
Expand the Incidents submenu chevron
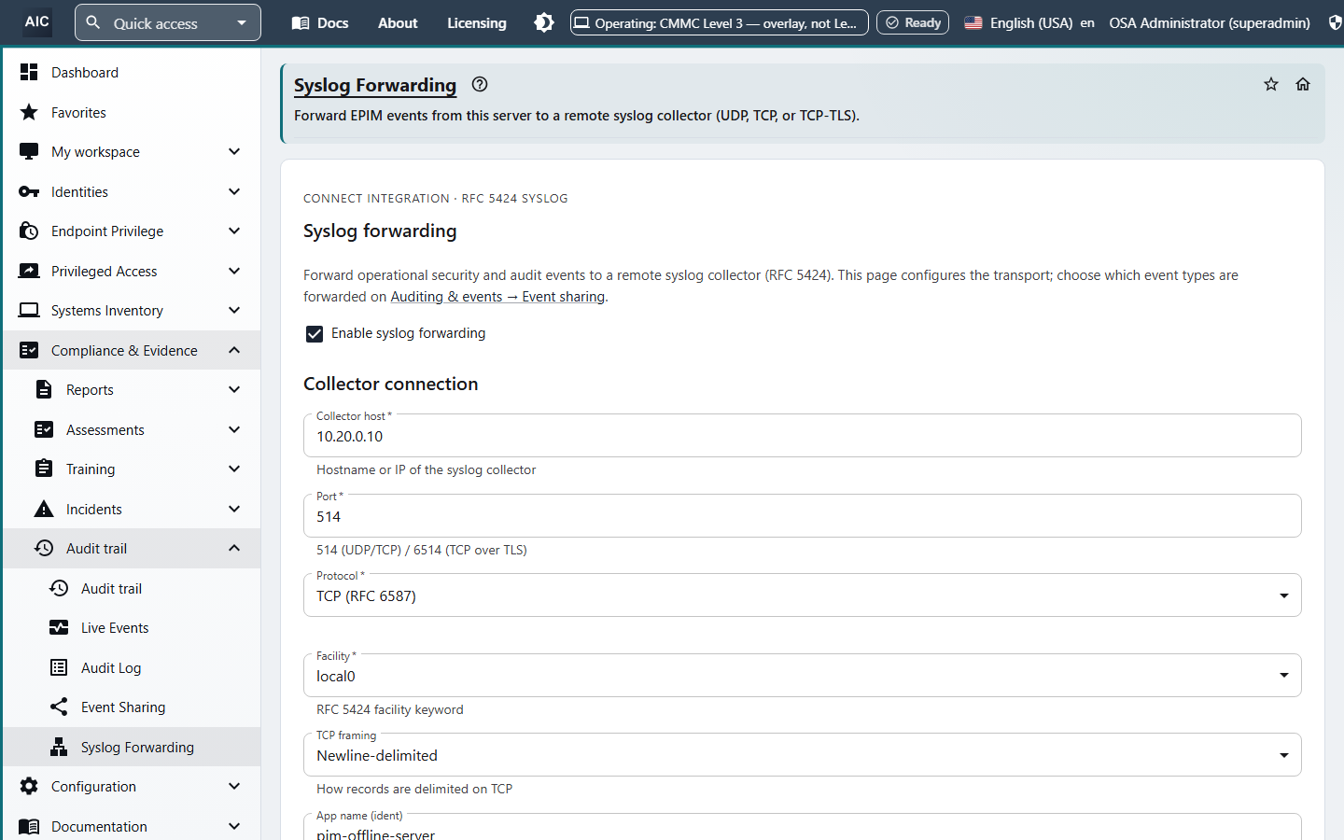click(x=234, y=509)
